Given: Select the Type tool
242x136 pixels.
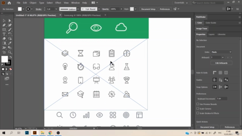Looking at the screenshot, I should coord(4,34).
